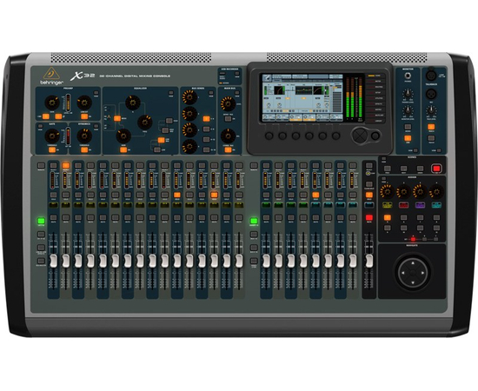
Task: Open the Dynamics section View button
Action: pos(96,126)
